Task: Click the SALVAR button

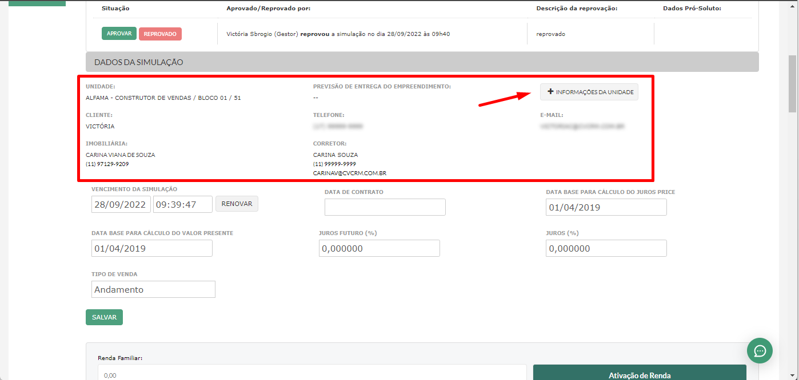Action: coord(104,317)
